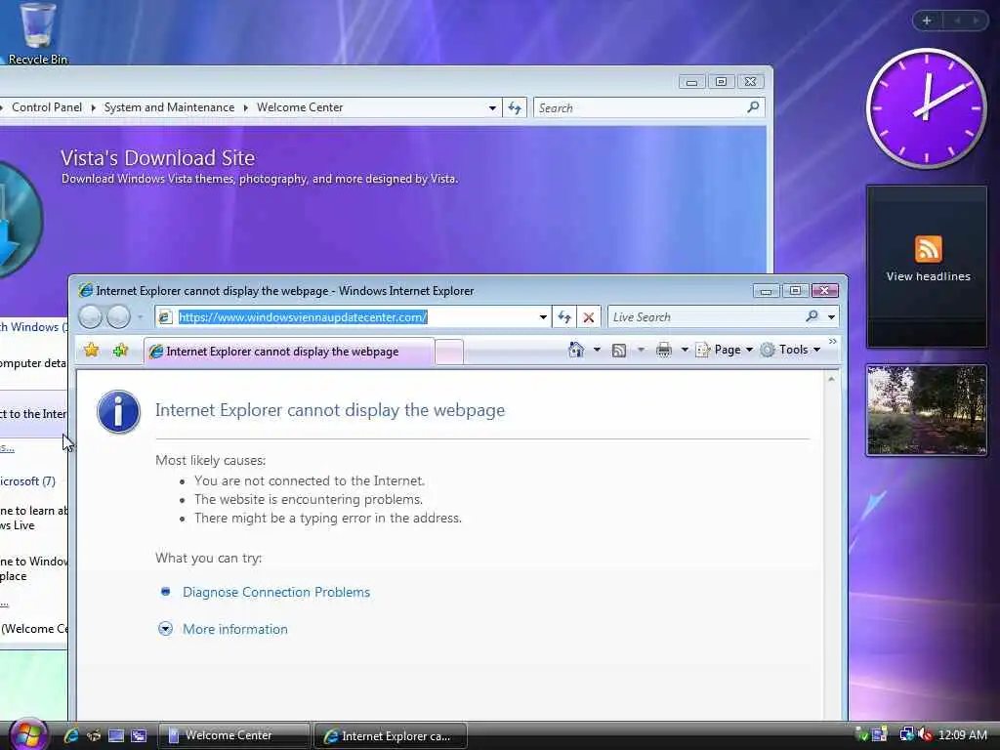Click the Welcome Center taskbar button
The height and width of the screenshot is (750, 1000).
[x=233, y=735]
